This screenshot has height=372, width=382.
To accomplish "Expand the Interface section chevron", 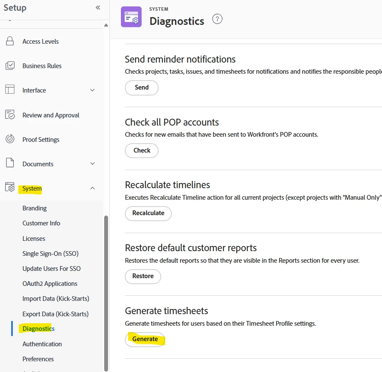I will coord(92,90).
